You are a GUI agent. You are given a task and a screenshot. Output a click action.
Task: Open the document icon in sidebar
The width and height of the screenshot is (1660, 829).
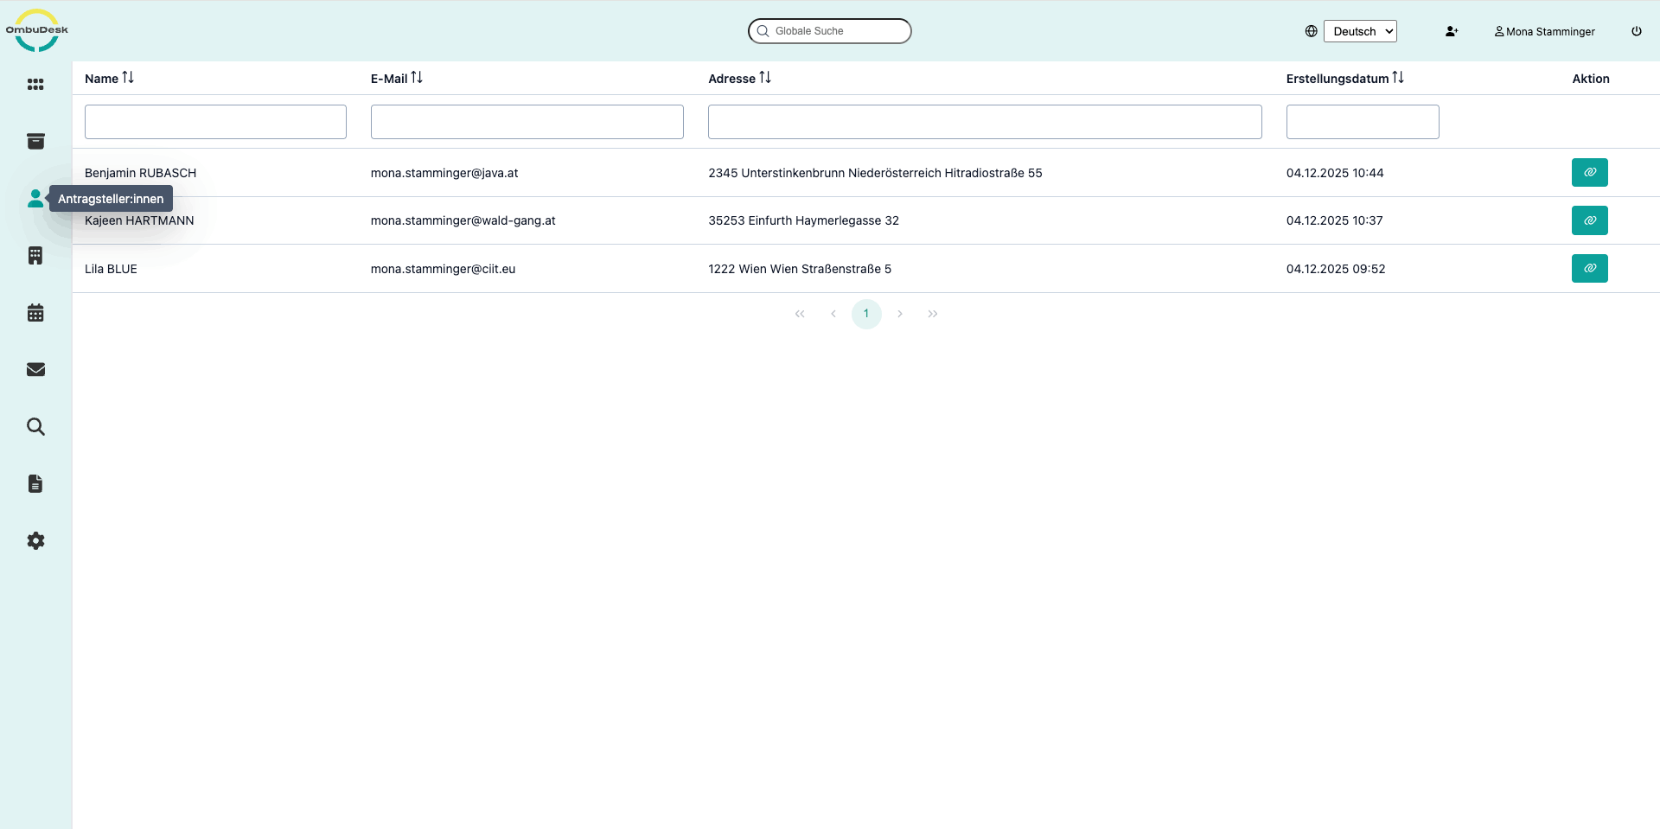[35, 484]
